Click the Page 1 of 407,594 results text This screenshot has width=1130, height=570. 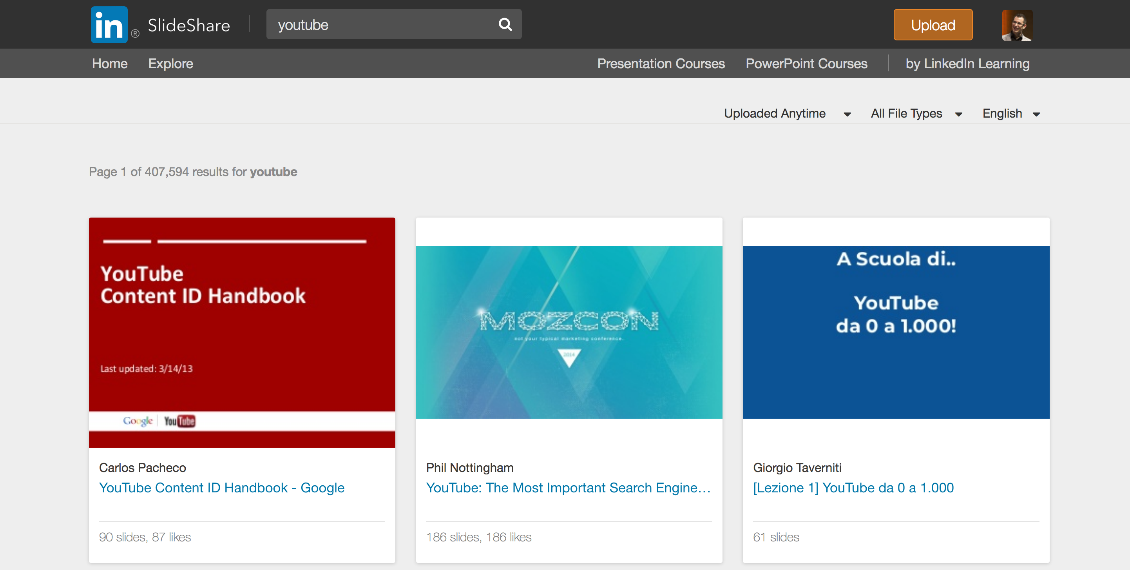pyautogui.click(x=193, y=172)
